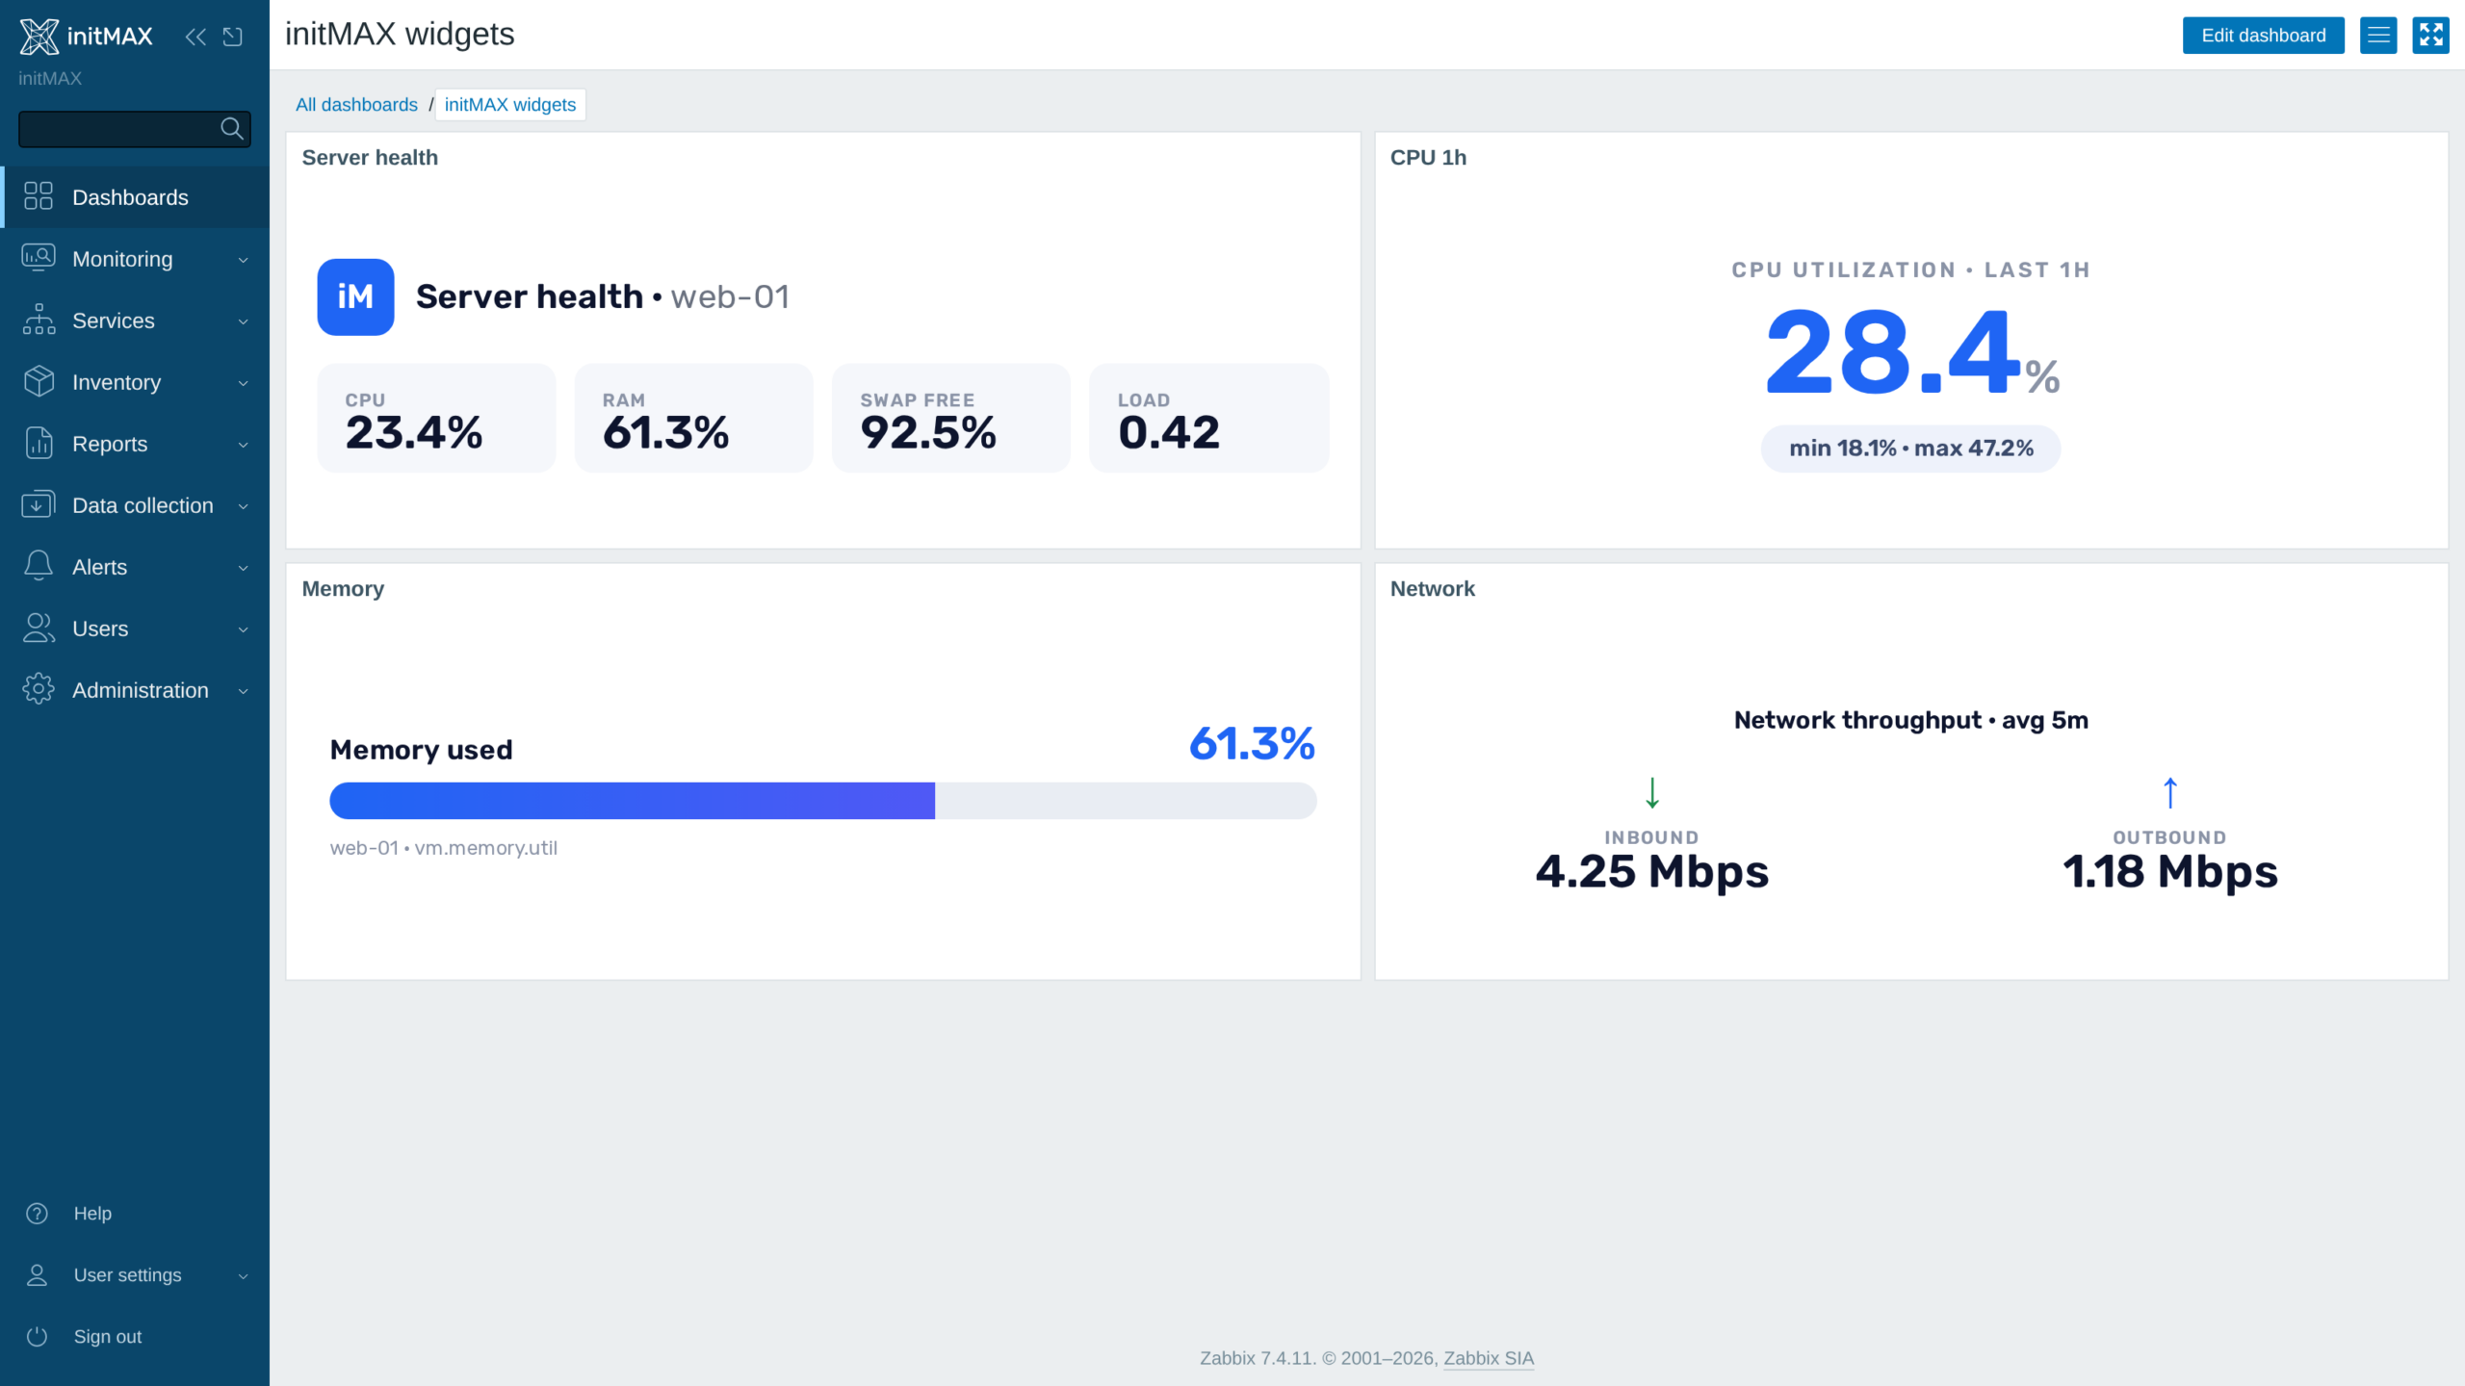Image resolution: width=2465 pixels, height=1386 pixels.
Task: Click the Memory used progress bar
Action: click(823, 801)
